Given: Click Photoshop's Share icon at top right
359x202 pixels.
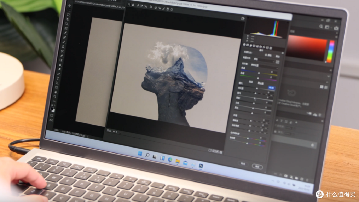Looking at the screenshot, I should [x=336, y=28].
